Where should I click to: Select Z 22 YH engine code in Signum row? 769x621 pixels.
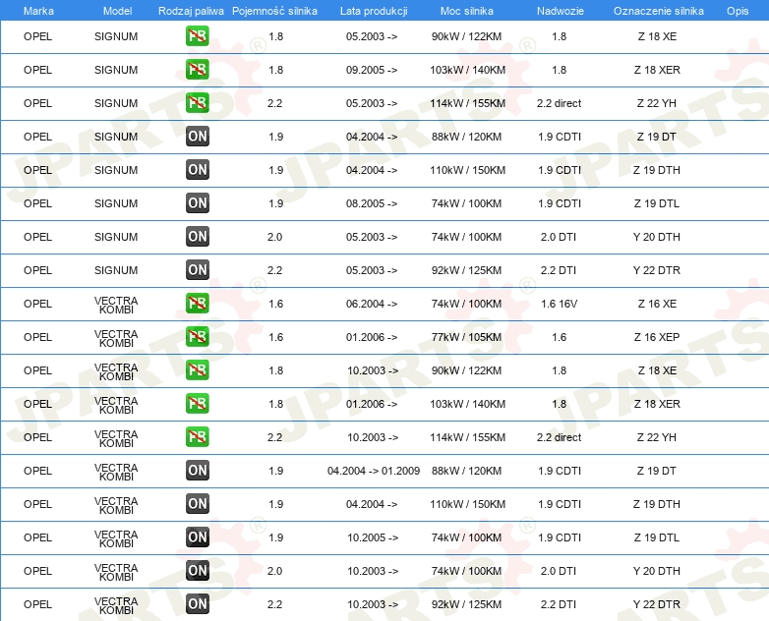[657, 103]
